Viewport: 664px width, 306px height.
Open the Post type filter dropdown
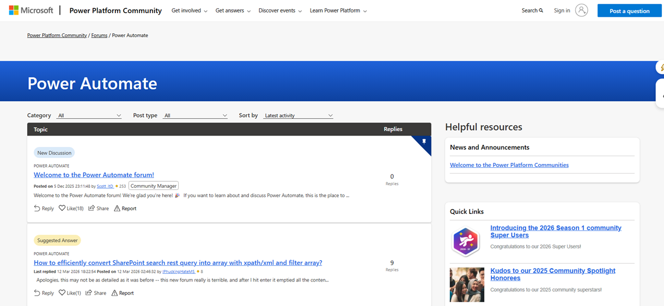[195, 115]
